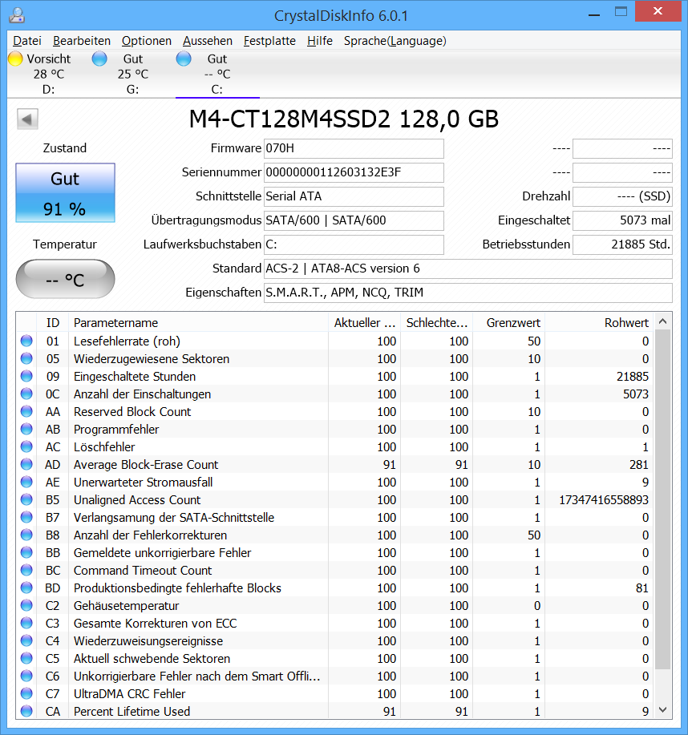
Task: Click the scroll down arrow of SMART list
Action: tap(662, 709)
